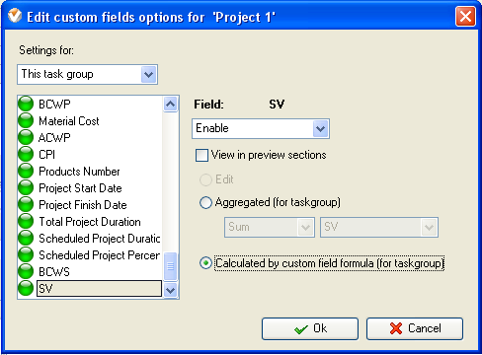Click the green icon next to CPI

pyautogui.click(x=26, y=154)
